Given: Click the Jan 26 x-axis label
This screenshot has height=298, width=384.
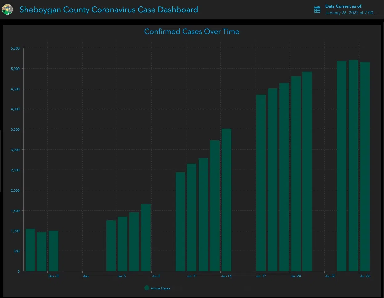Looking at the screenshot, I should (365, 276).
